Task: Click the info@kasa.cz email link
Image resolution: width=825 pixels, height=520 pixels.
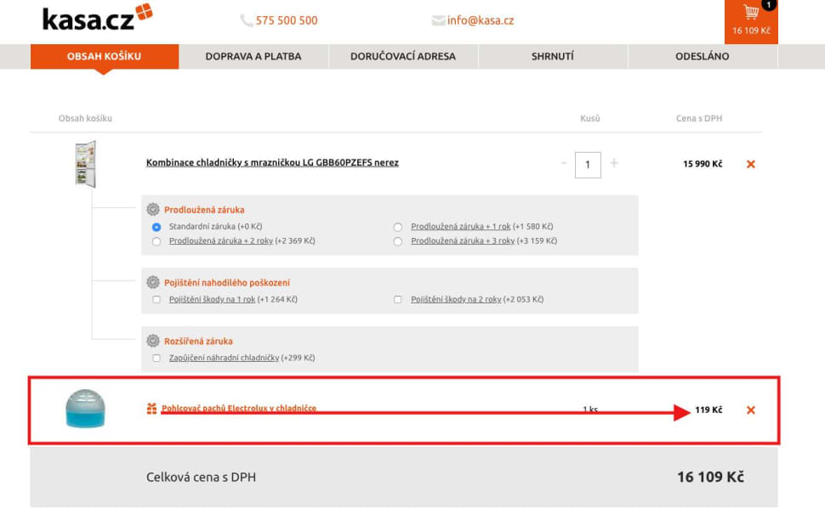Action: pos(481,20)
